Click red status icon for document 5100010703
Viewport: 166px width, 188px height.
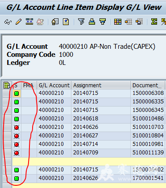[x=17, y=128]
